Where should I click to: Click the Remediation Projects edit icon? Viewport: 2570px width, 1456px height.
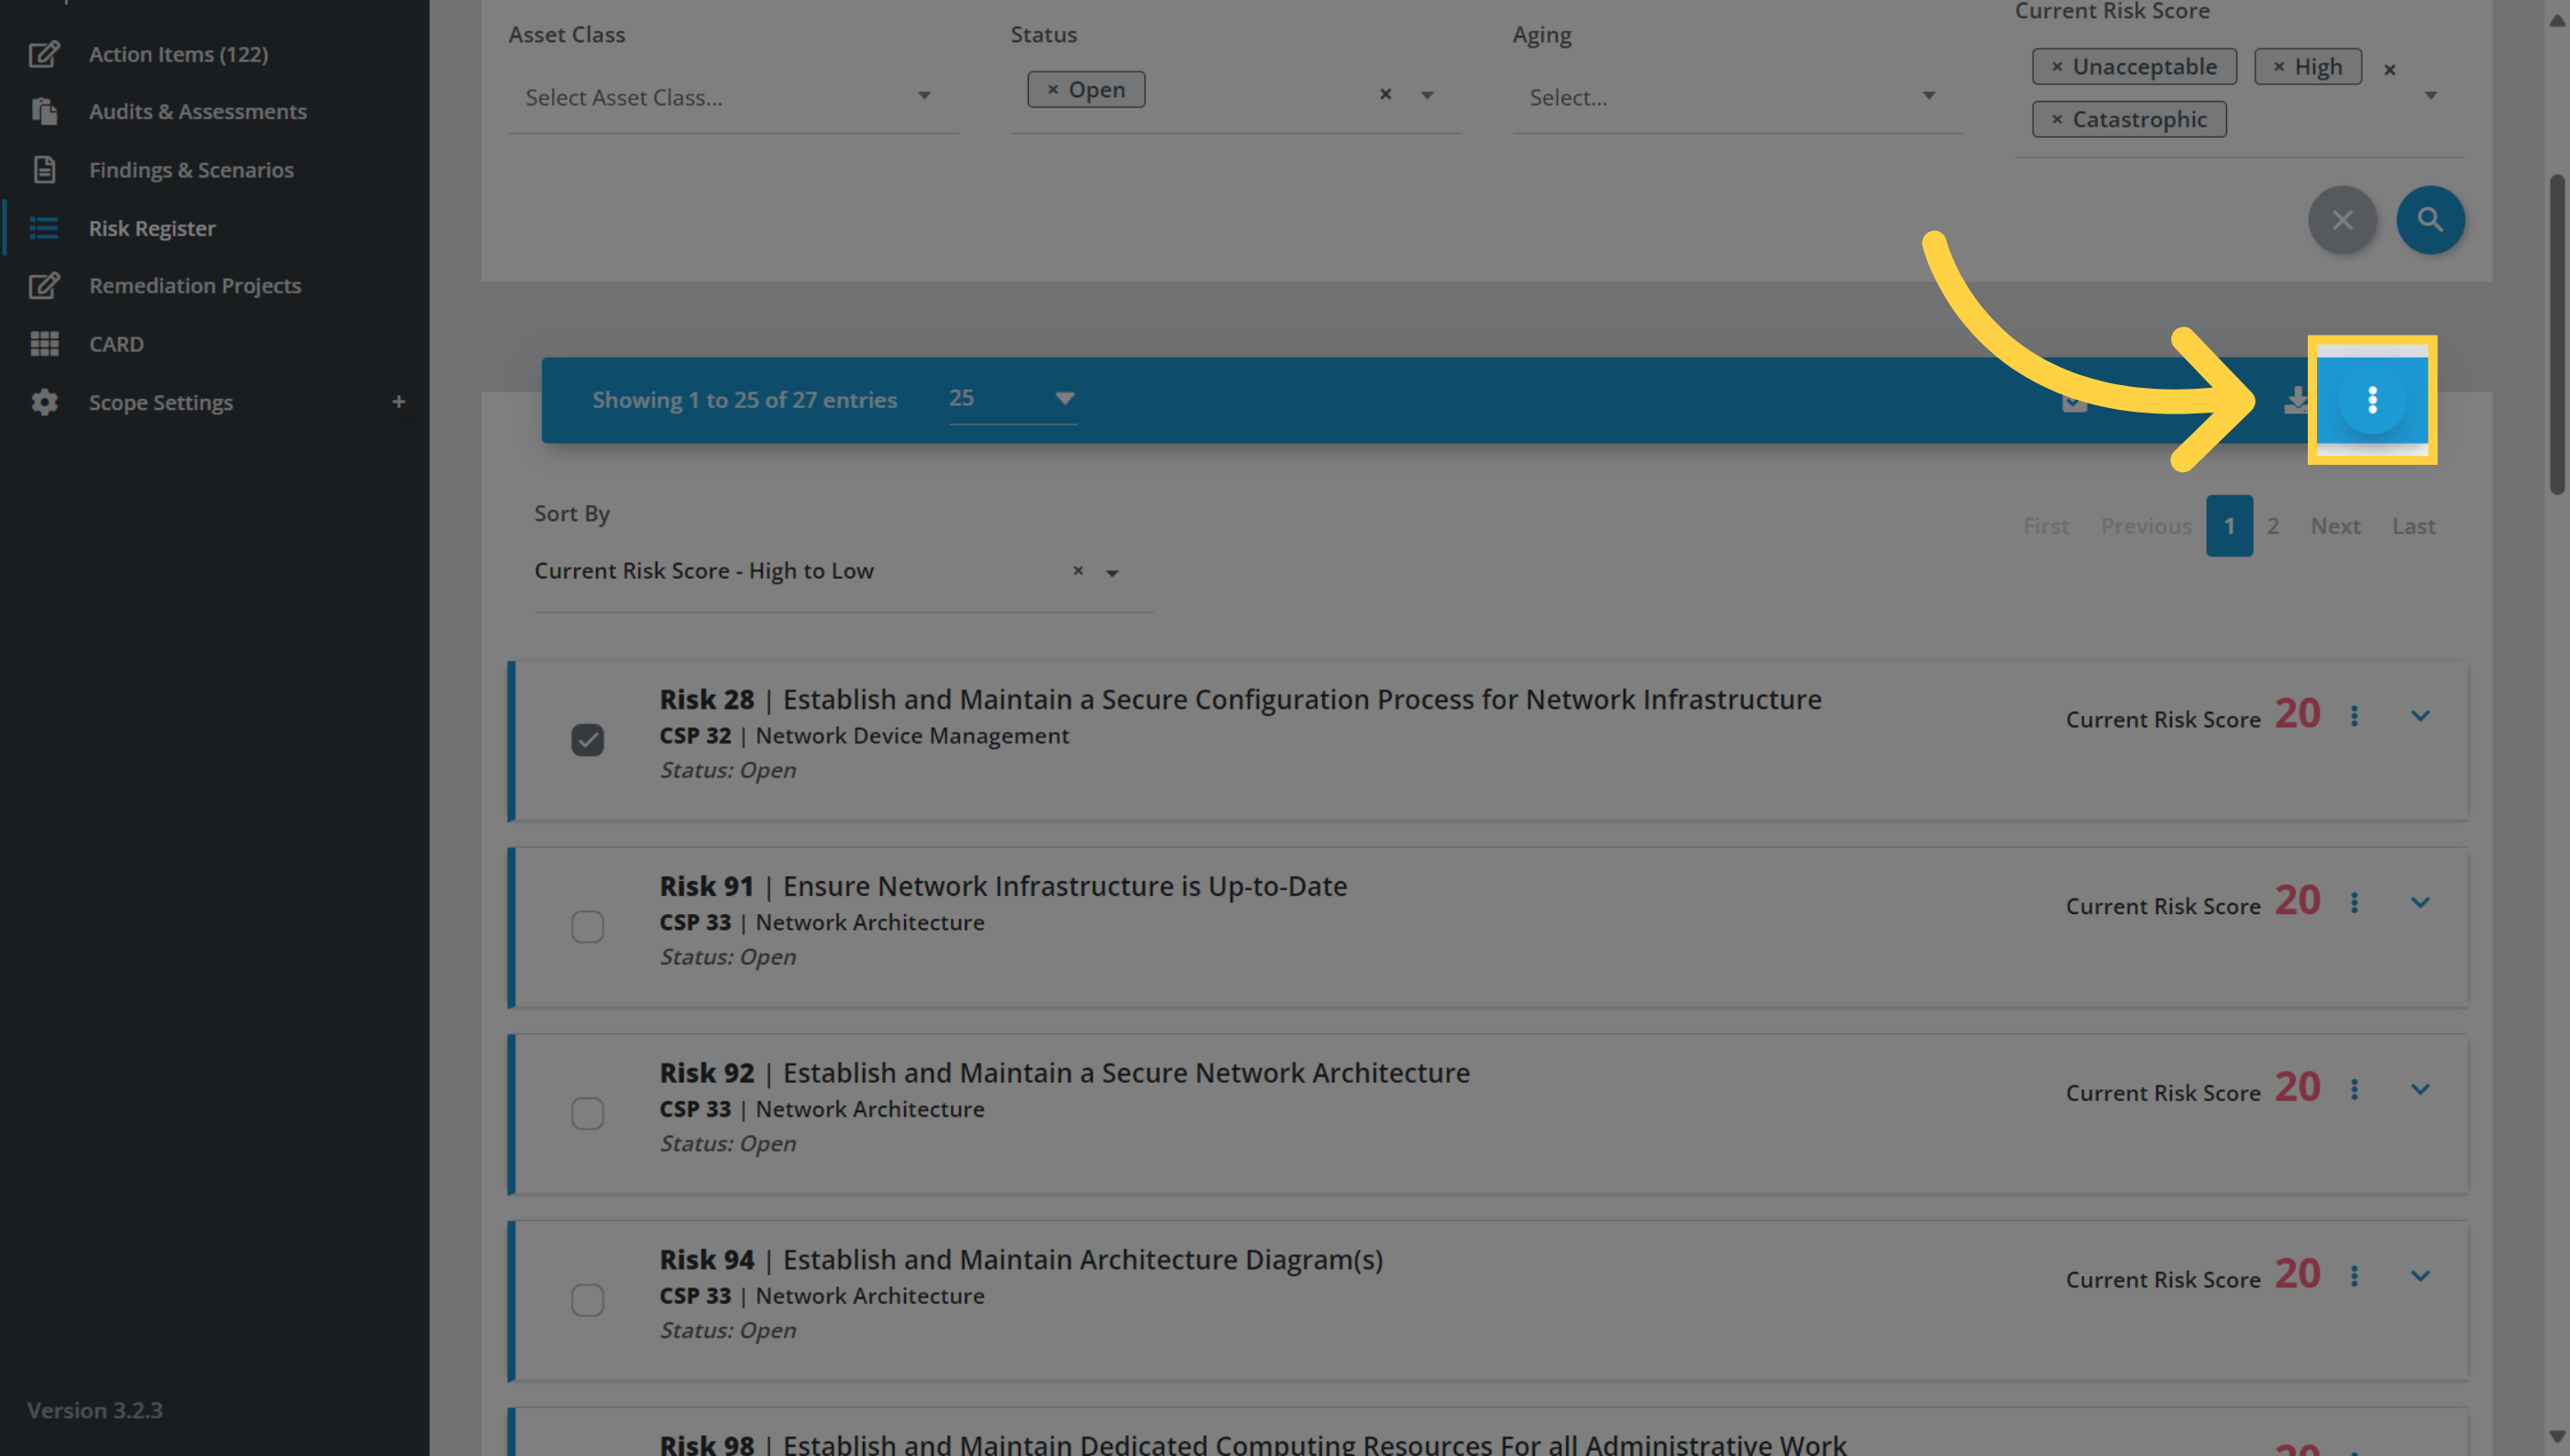click(x=44, y=285)
